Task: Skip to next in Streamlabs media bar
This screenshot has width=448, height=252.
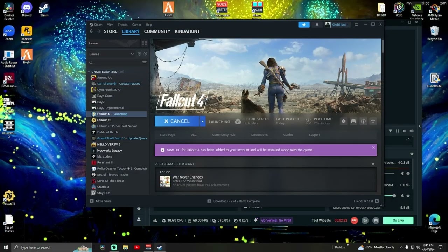Action: point(404,131)
